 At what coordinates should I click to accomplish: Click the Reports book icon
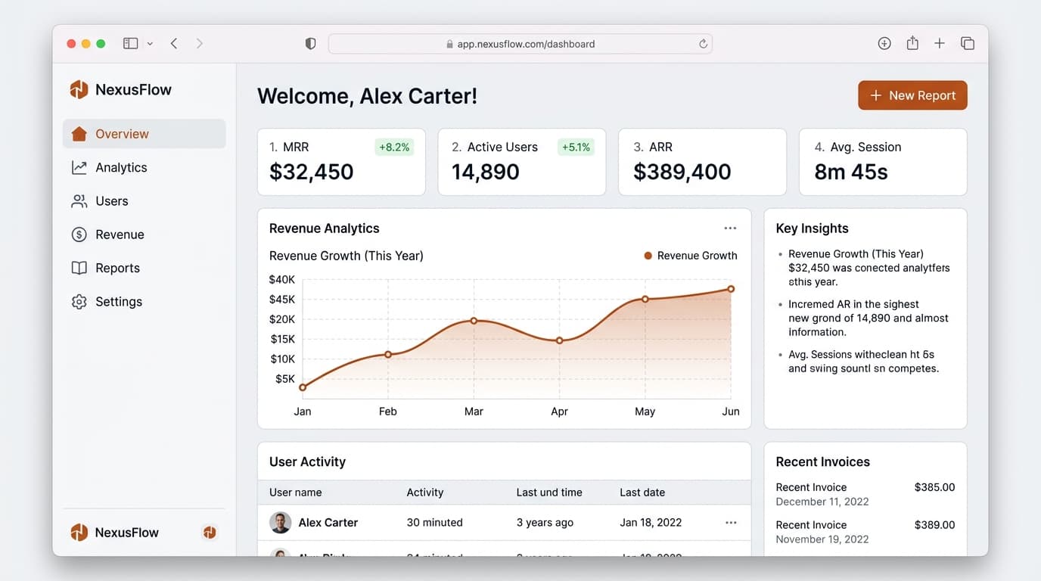79,268
